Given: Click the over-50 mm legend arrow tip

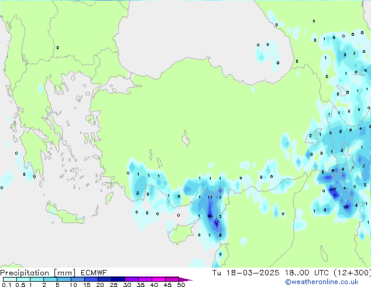Looking at the screenshot, I should pos(185,279).
